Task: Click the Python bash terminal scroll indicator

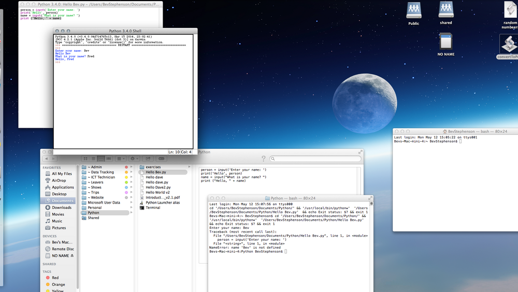Action: point(371,204)
